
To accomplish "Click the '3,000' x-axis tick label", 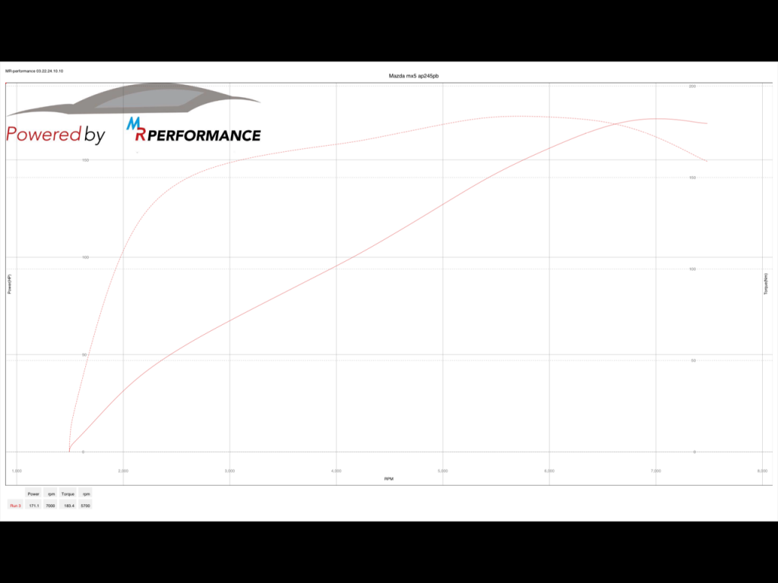I will point(229,471).
